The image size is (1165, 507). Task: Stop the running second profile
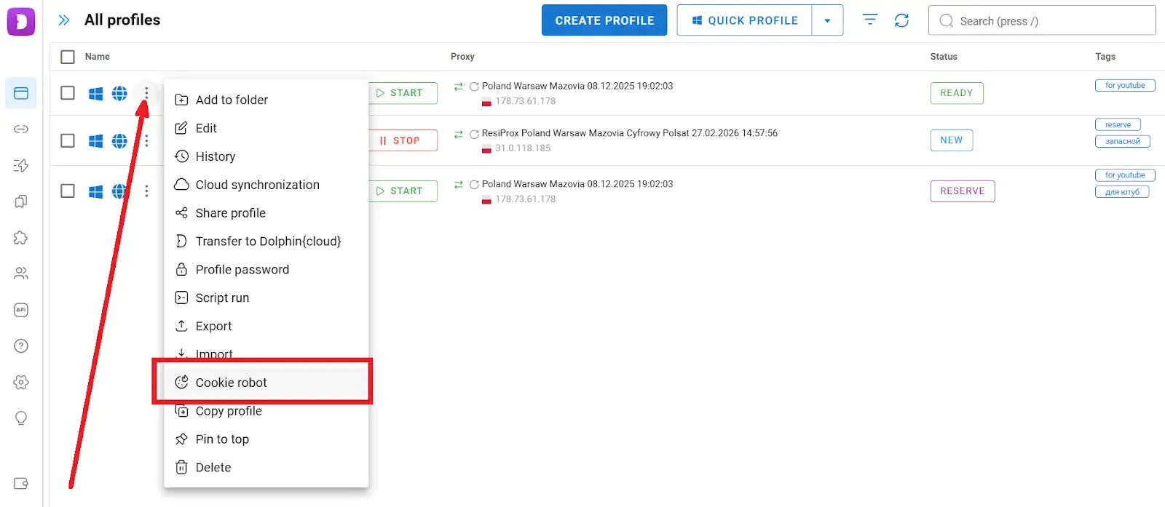401,140
